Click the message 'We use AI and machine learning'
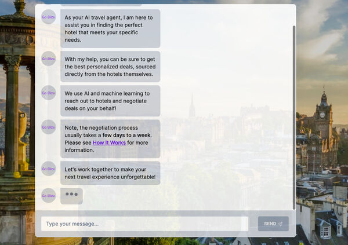 (110, 101)
